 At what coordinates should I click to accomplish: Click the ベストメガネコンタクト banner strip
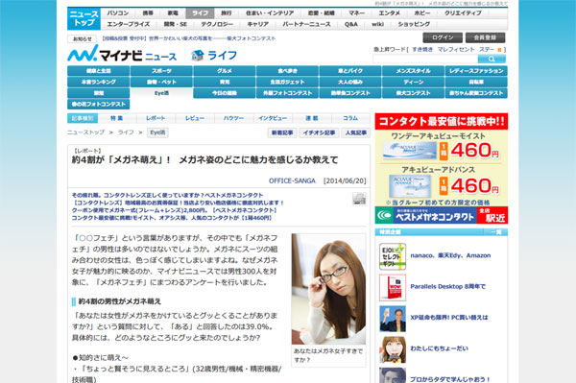442,215
